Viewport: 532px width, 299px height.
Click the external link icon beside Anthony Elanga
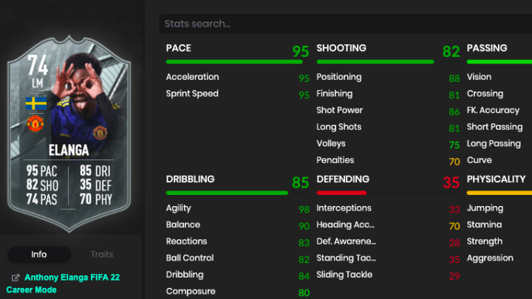click(16, 278)
